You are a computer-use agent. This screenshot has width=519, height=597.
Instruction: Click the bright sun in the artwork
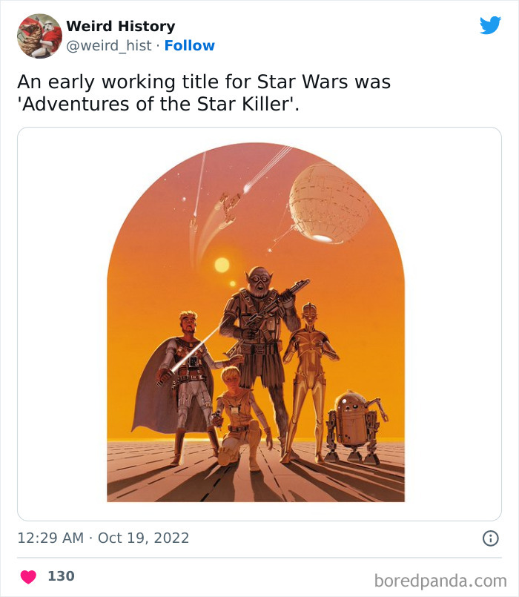pos(222,265)
